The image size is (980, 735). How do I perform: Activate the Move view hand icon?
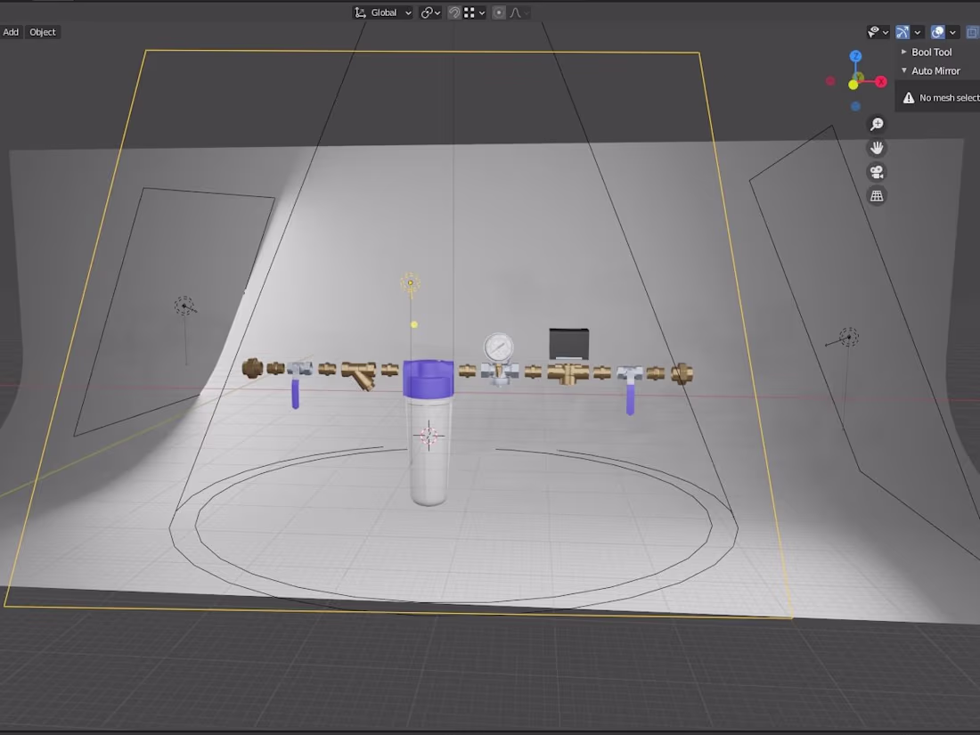[x=877, y=148]
